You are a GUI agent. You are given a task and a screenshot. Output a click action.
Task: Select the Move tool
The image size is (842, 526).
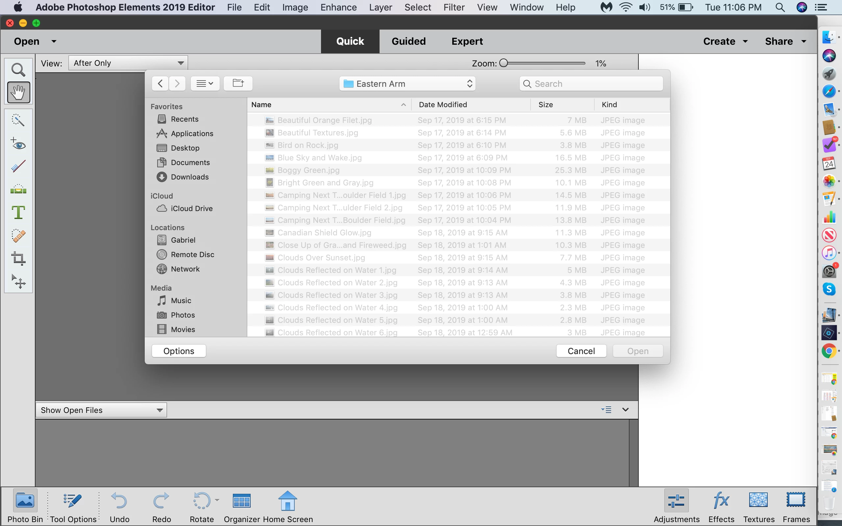[18, 281]
